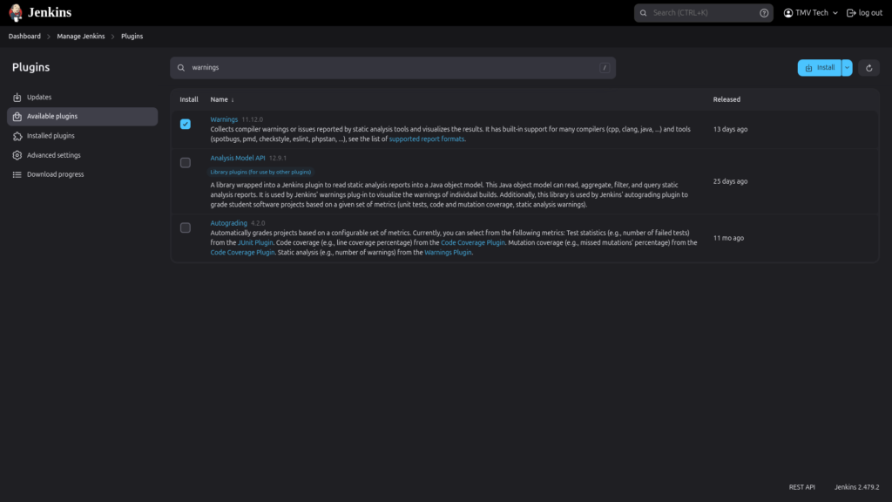Viewport: 892px width, 502px height.
Task: Navigate to Manage Jenkins breadcrumb
Action: click(81, 37)
